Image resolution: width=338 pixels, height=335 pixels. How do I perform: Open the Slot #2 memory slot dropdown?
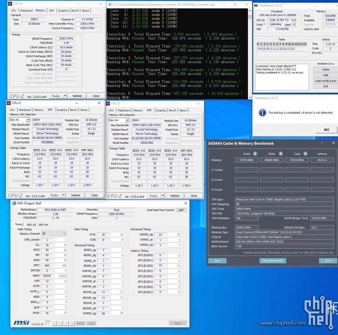tap(28, 120)
